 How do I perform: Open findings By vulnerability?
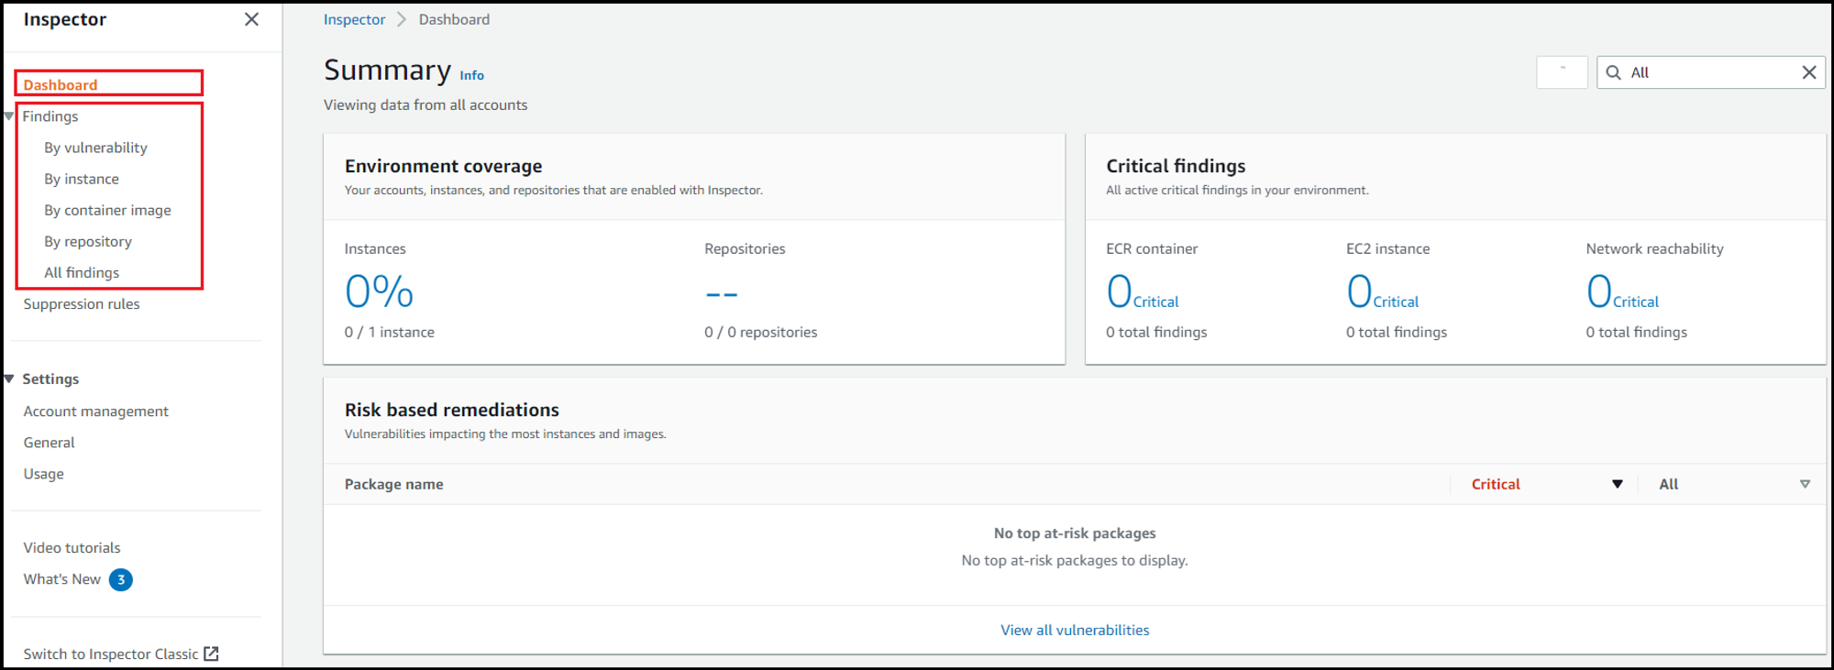(95, 148)
